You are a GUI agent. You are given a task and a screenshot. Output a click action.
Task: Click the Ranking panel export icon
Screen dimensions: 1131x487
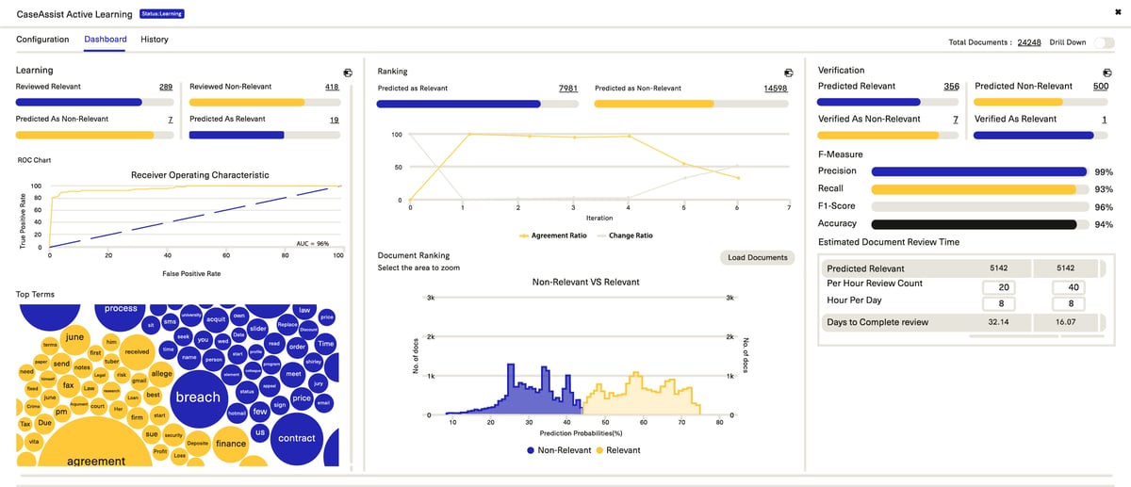pyautogui.click(x=788, y=73)
